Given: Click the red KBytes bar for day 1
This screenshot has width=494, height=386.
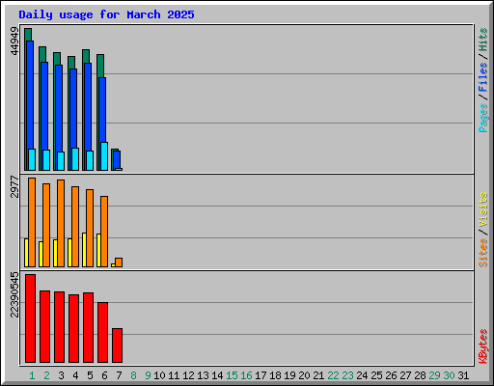Looking at the screenshot, I should 30,318.
